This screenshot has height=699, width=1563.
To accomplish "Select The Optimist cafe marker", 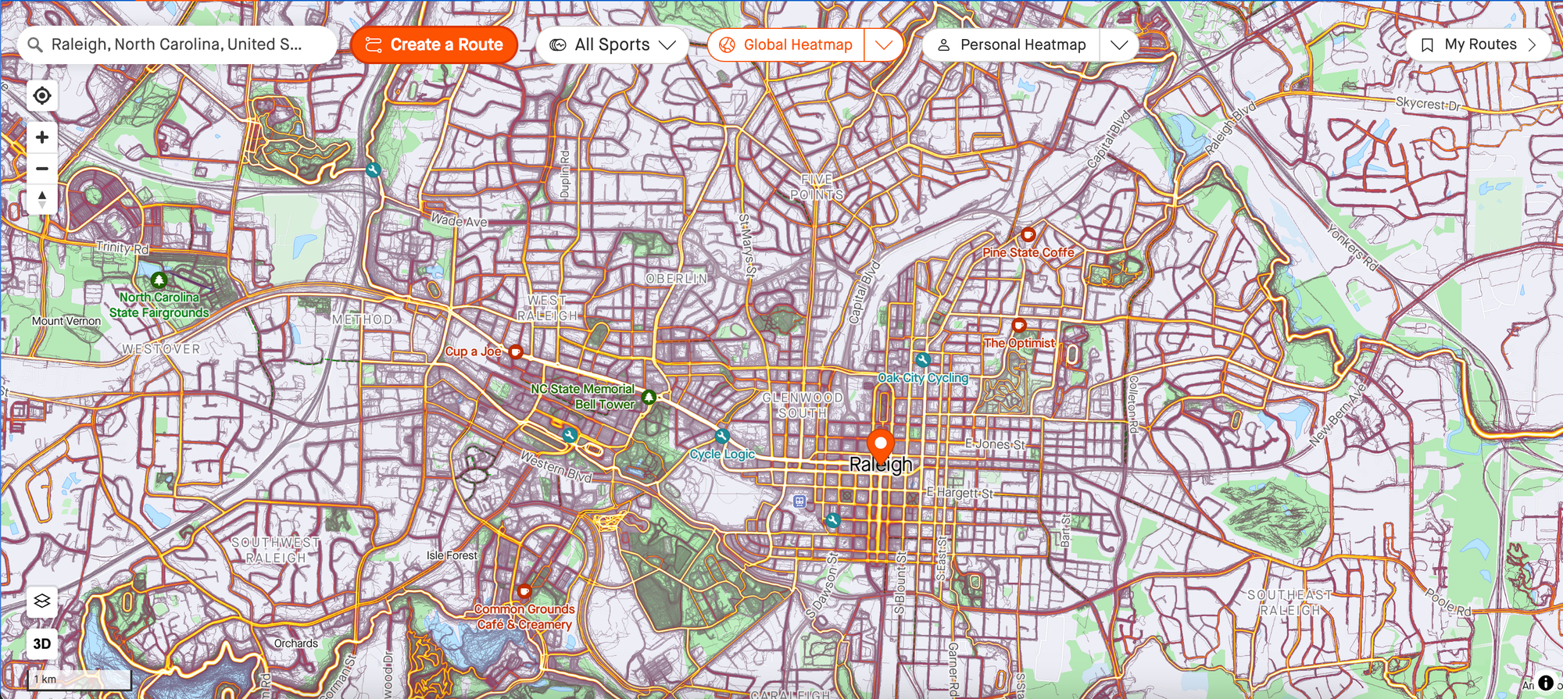I will (x=1019, y=325).
